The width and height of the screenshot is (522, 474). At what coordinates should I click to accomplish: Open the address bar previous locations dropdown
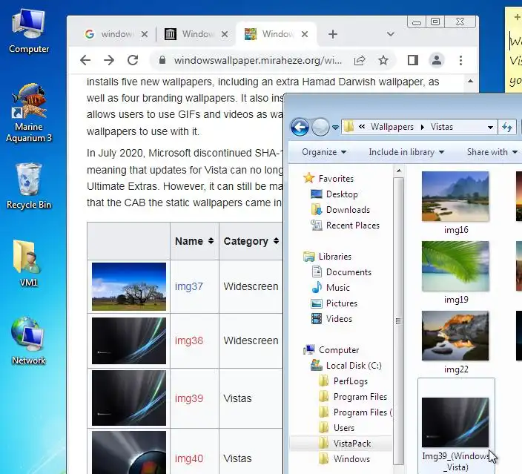[490, 128]
